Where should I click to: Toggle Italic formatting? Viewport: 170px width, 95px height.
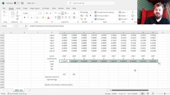coord(28,17)
